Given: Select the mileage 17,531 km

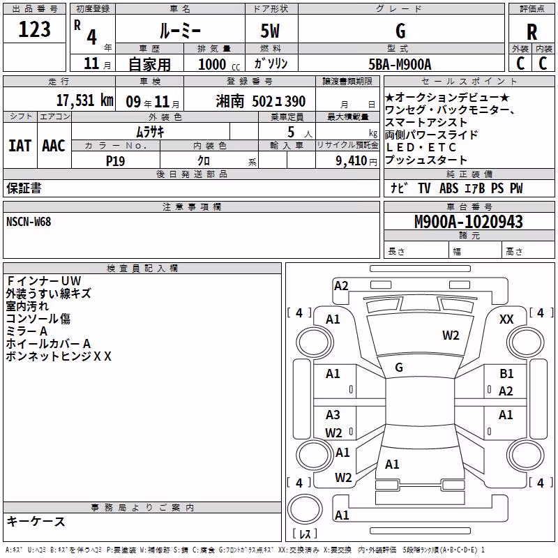Looking at the screenshot, I should pyautogui.click(x=85, y=100).
